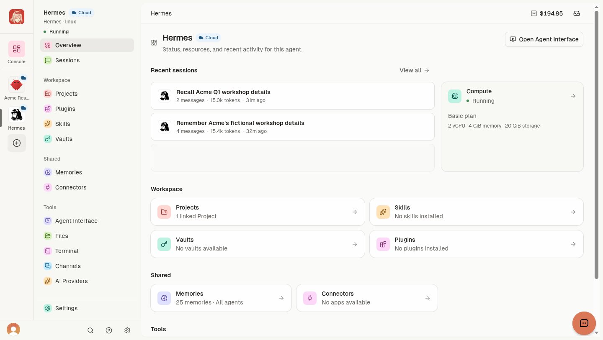Open the Connectors card arrow
The height and width of the screenshot is (340, 603).
(428, 298)
